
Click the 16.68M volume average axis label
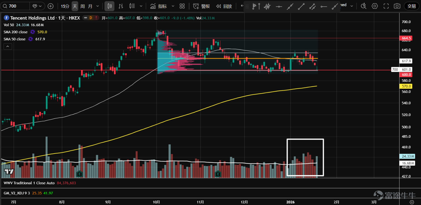point(408,163)
